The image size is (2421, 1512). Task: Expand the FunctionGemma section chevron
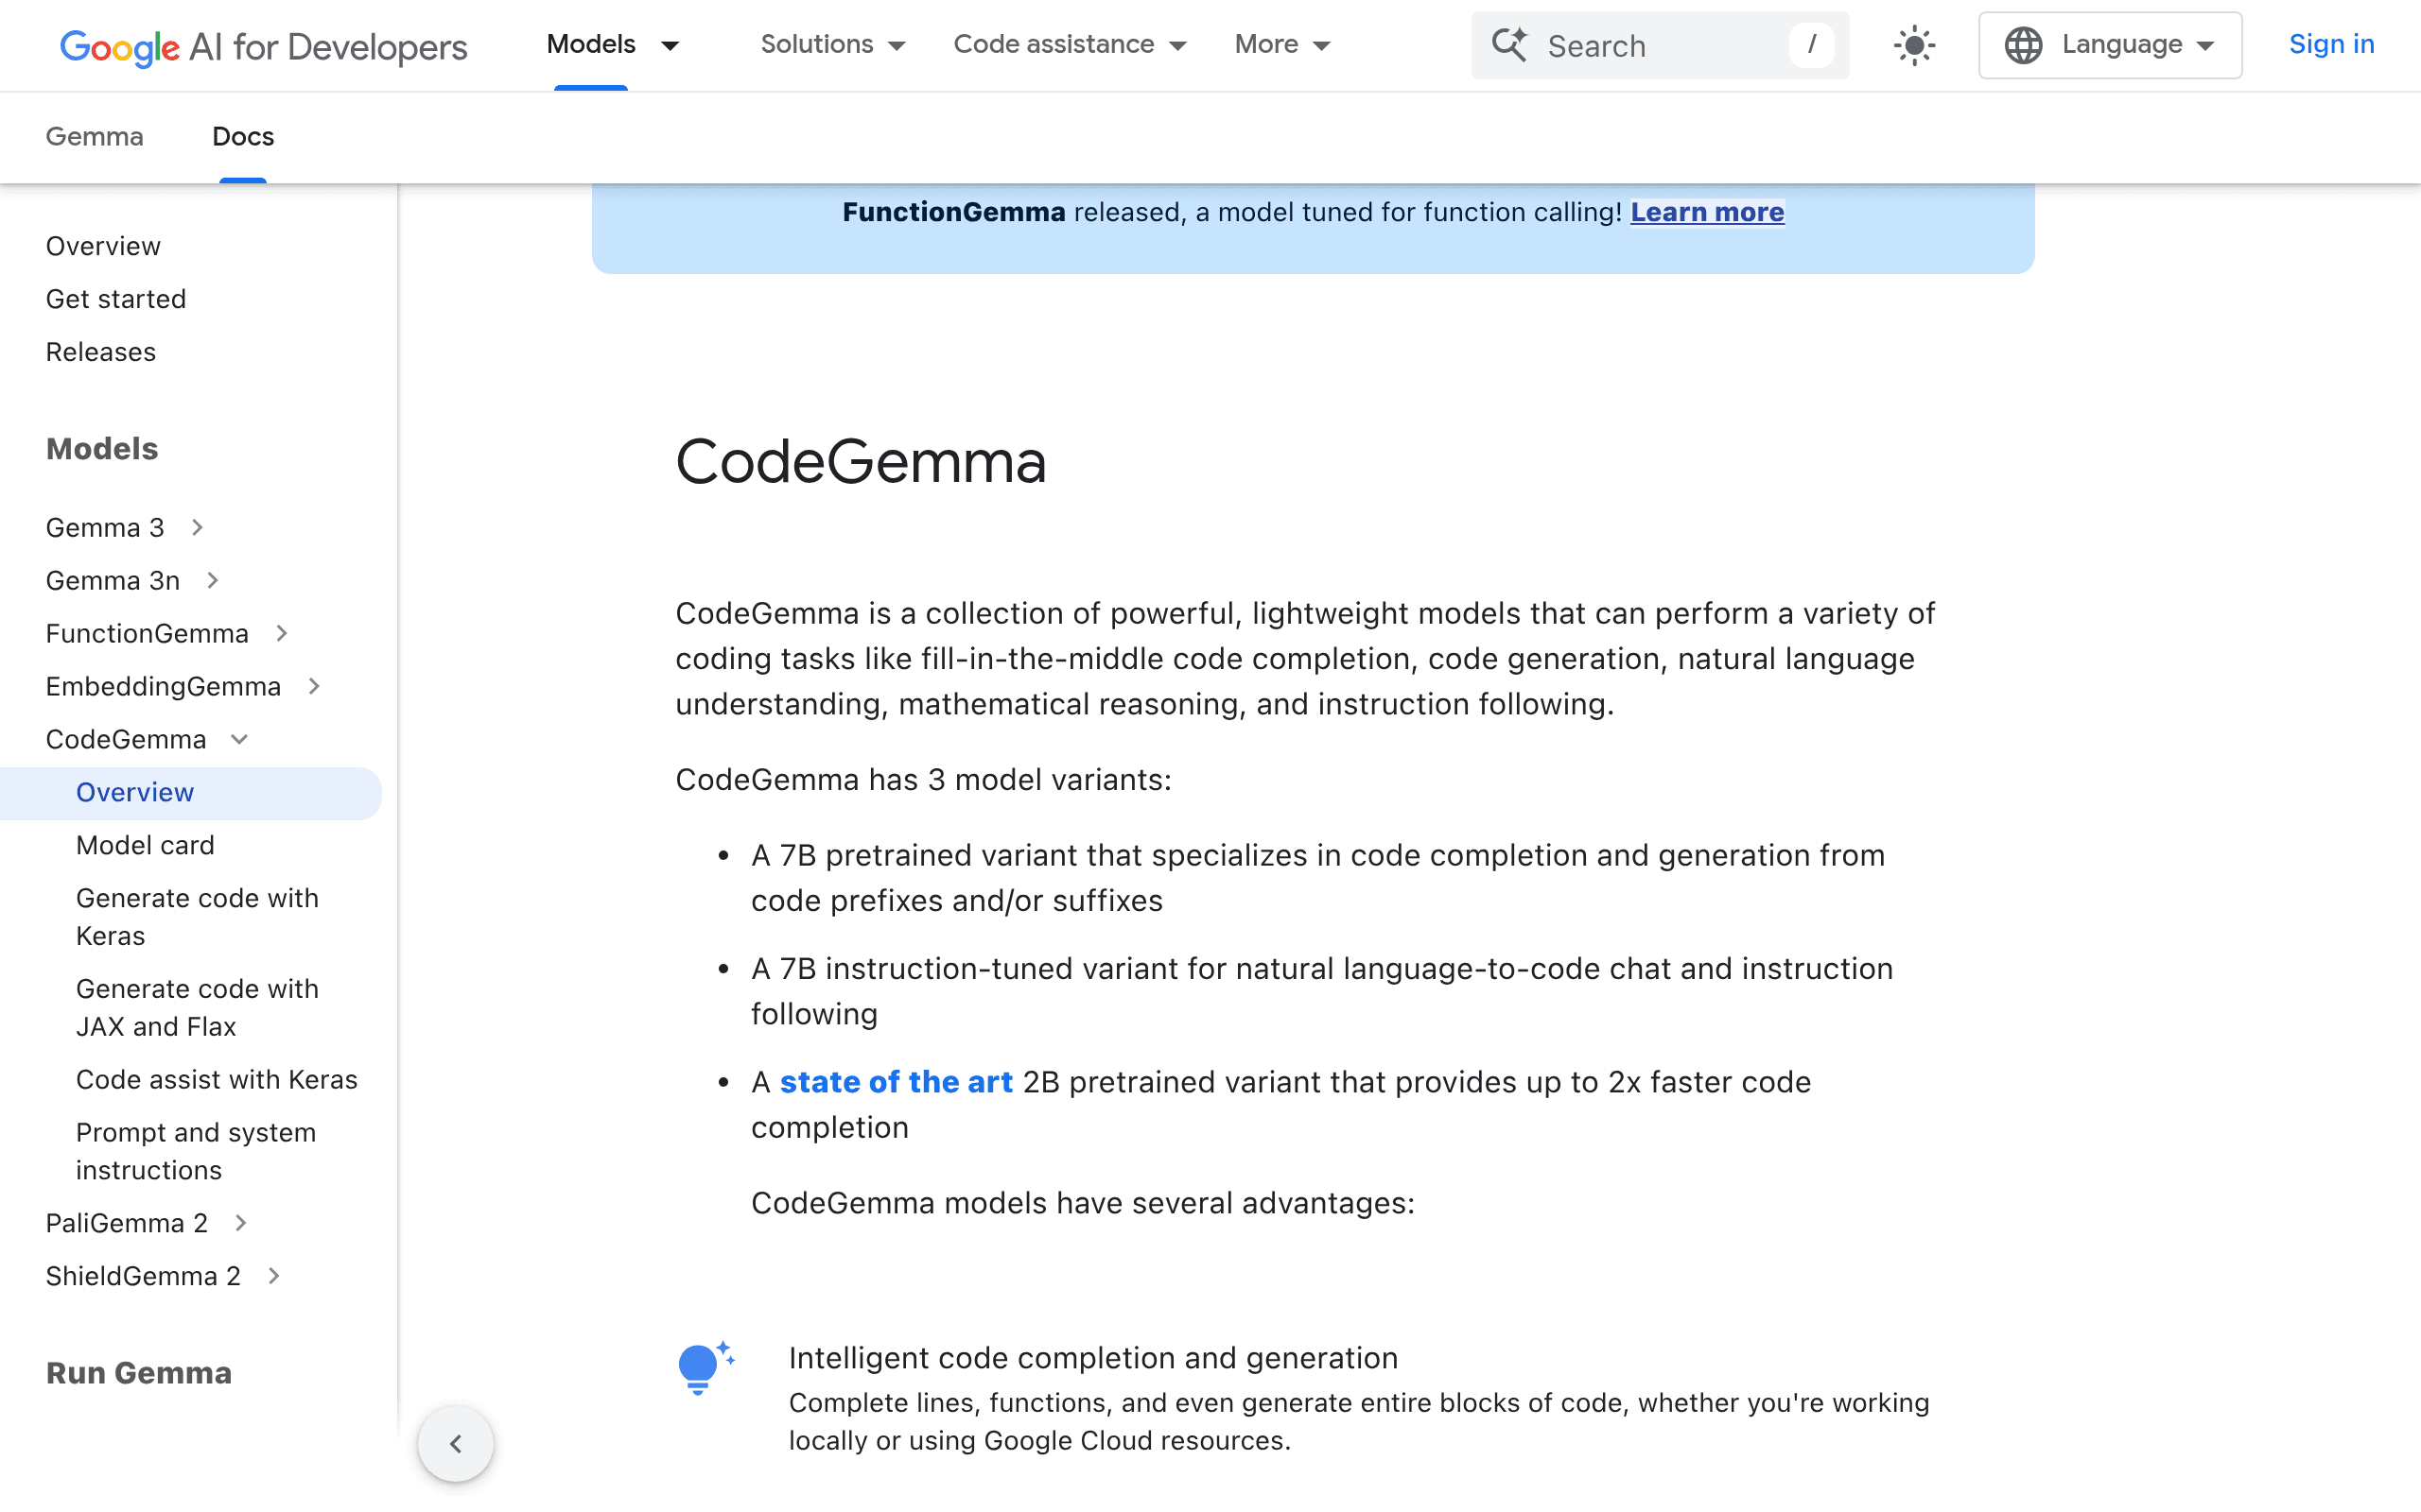(282, 633)
